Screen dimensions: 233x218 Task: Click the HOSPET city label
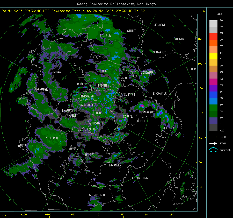click(140, 121)
